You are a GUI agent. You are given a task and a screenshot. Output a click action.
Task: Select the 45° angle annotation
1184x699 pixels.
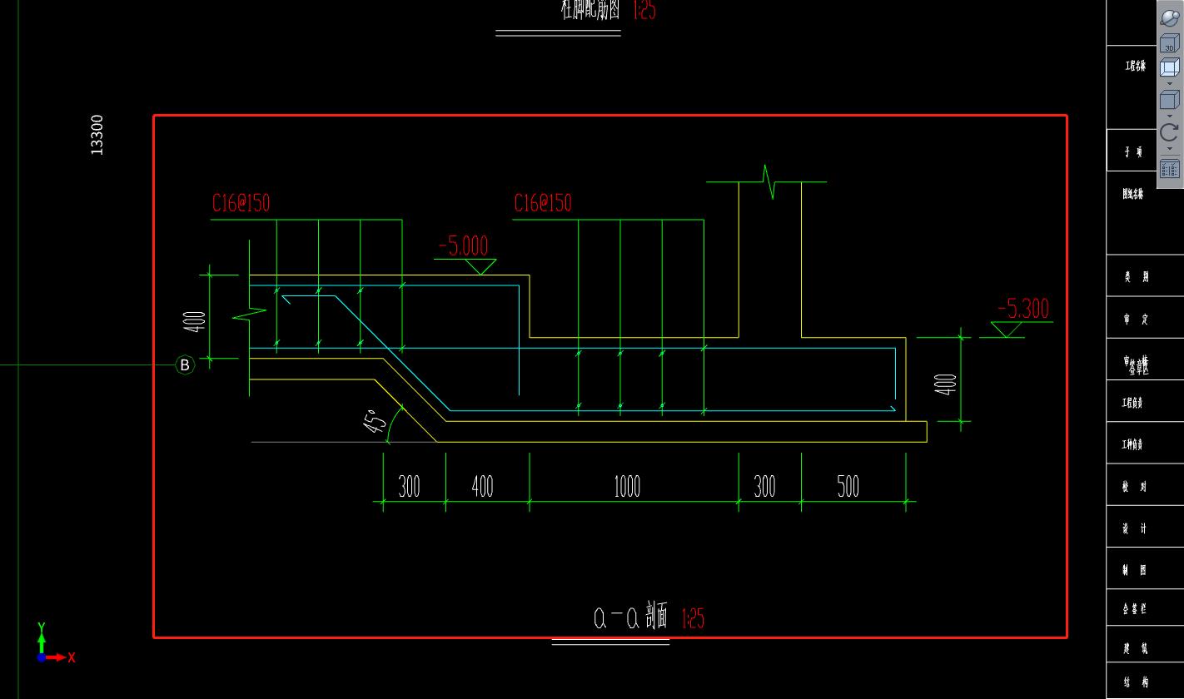click(376, 422)
